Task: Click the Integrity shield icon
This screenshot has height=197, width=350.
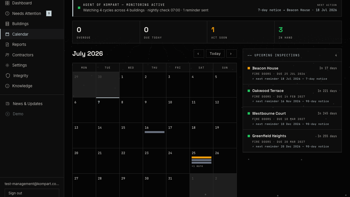Action: click(x=8, y=76)
